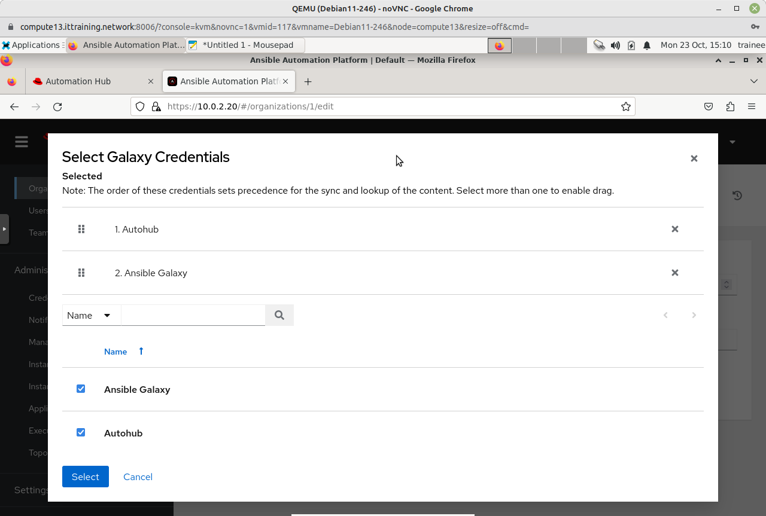Screen dimensions: 766x516
Task: Click the trainee user label in panel
Action: (x=751, y=45)
